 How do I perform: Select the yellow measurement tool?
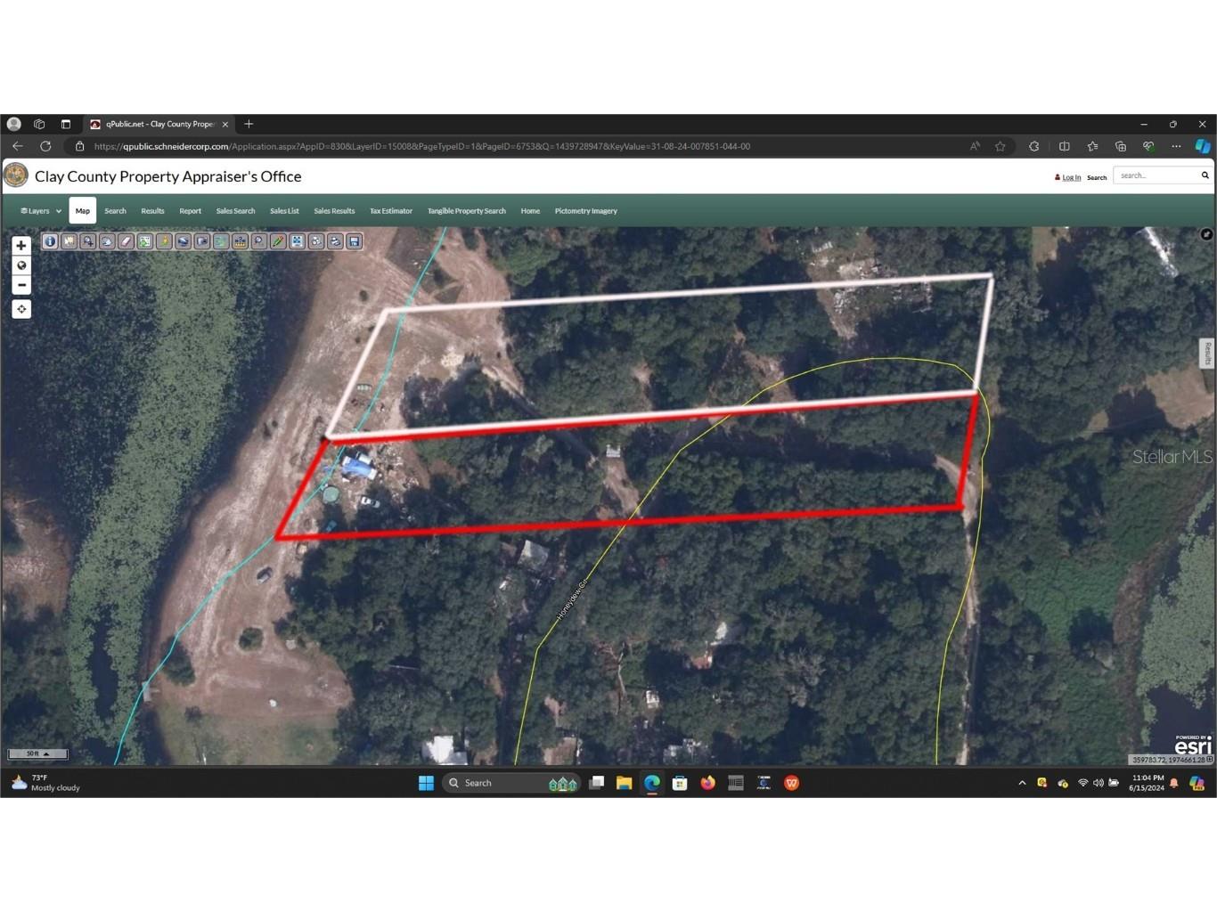[x=164, y=241]
